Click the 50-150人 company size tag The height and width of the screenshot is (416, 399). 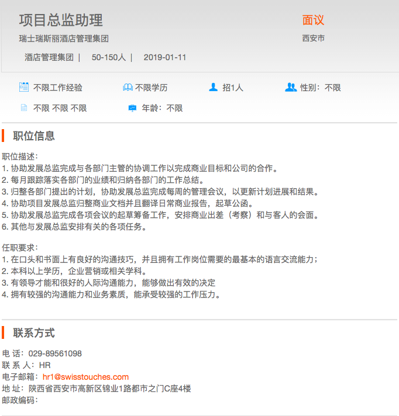[x=108, y=57]
